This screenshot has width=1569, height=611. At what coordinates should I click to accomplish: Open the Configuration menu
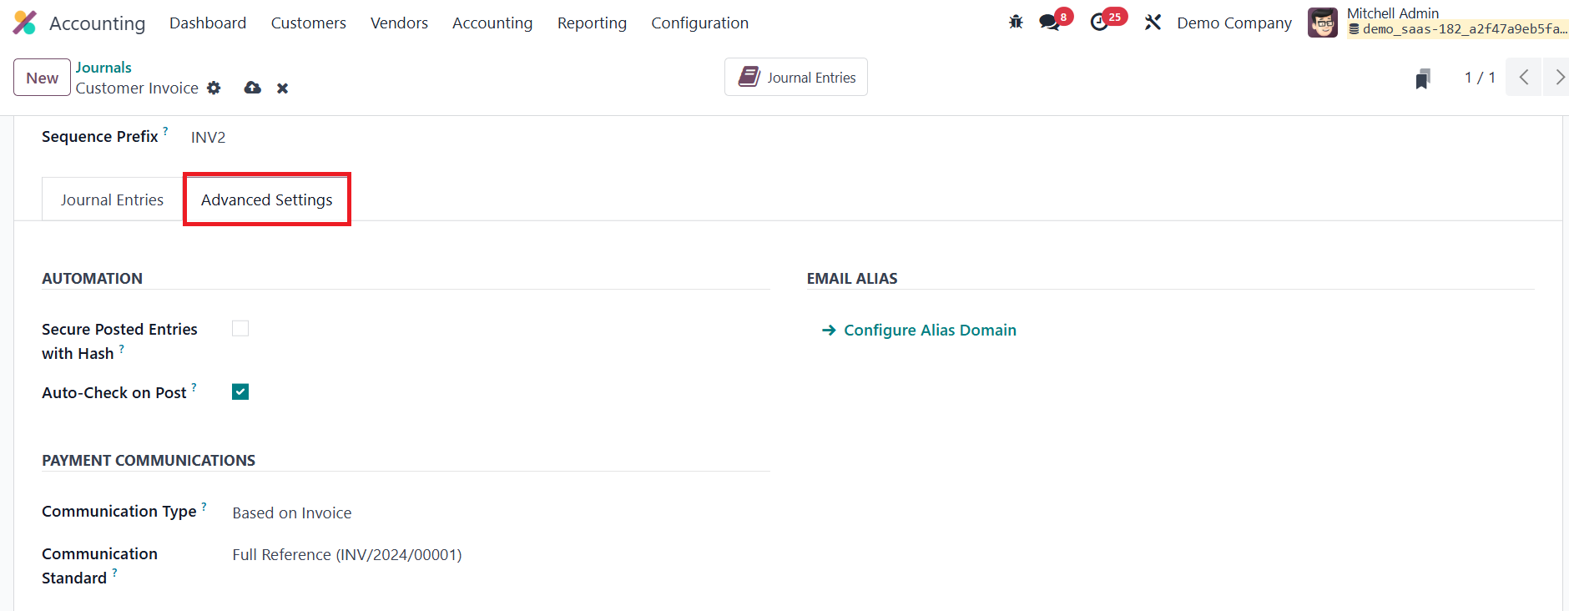pyautogui.click(x=699, y=23)
